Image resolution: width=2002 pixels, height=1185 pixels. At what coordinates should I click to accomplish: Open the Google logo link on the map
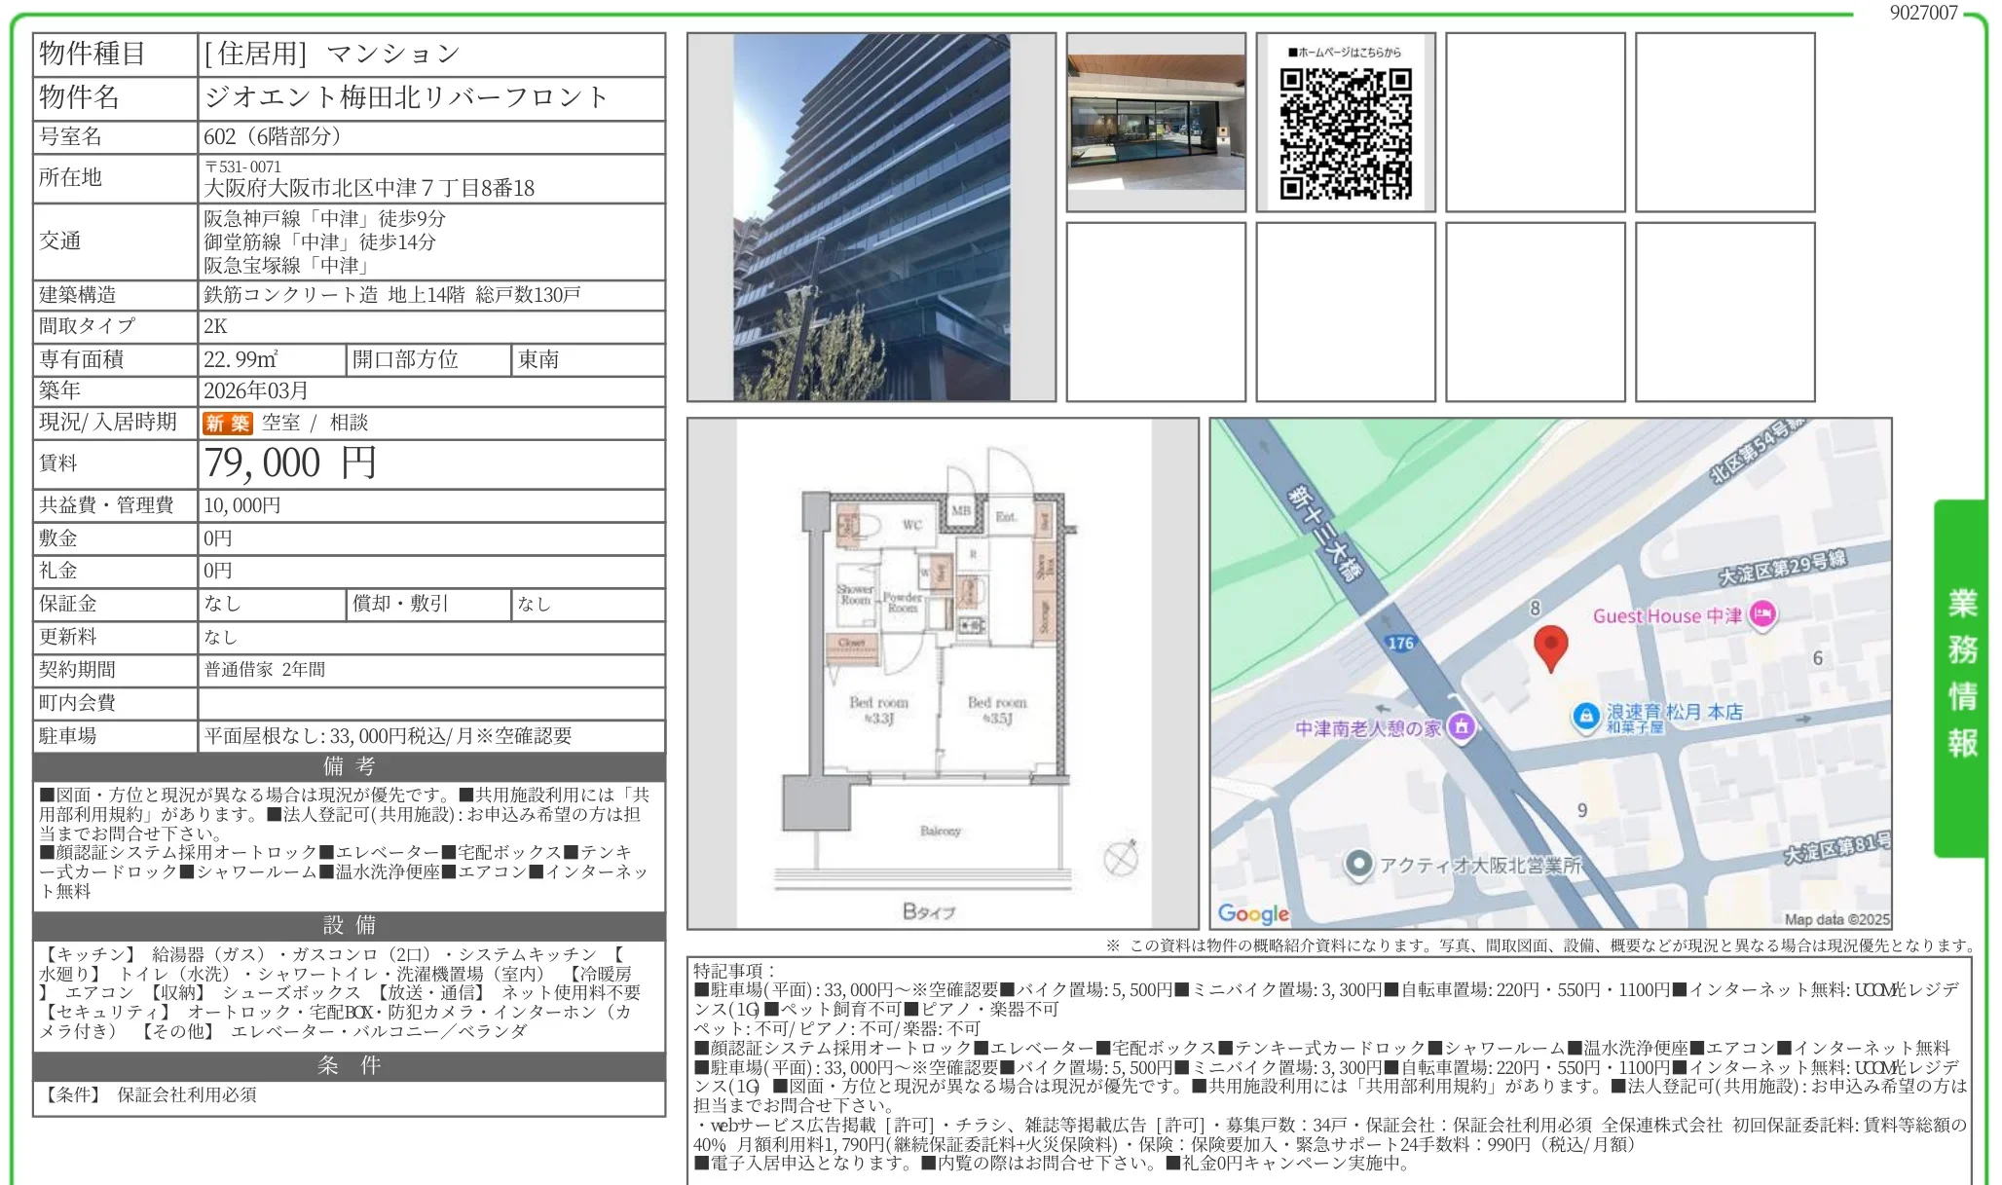click(1253, 914)
